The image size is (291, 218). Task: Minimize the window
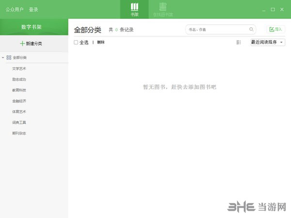(264, 10)
